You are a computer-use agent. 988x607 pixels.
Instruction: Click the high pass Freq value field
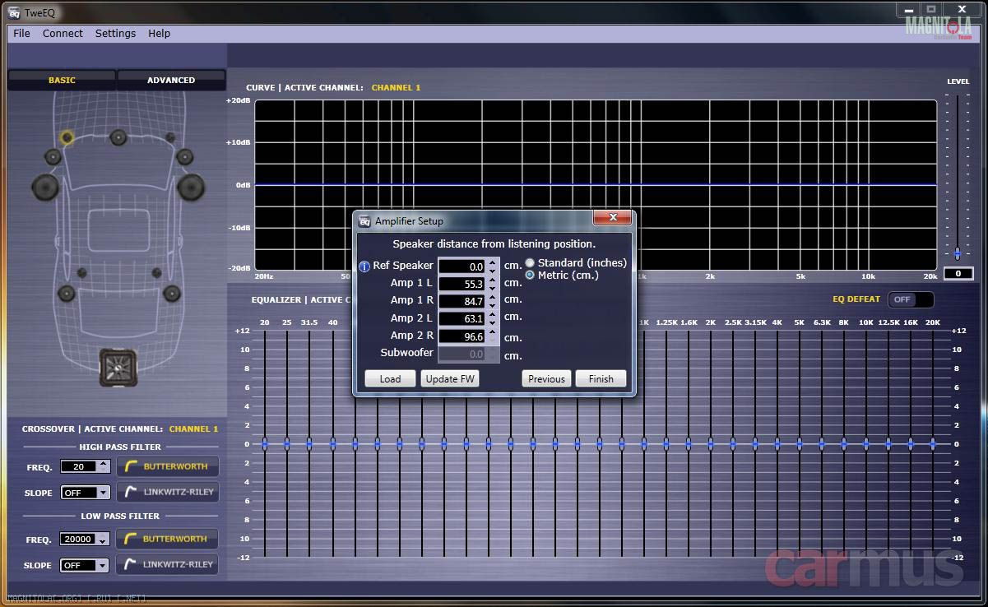(79, 466)
